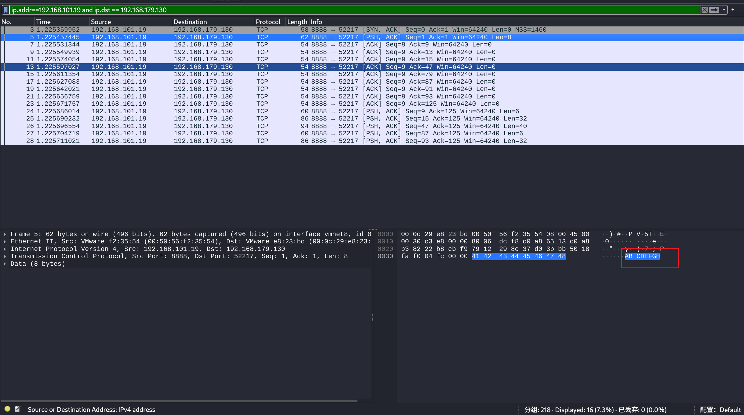Select packet 28 with Len=32
This screenshot has width=744, height=415.
[x=203, y=141]
